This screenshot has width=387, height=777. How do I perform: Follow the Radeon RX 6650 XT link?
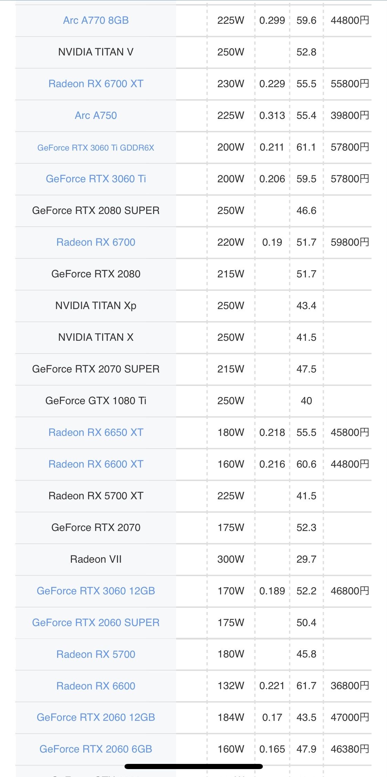(x=96, y=432)
